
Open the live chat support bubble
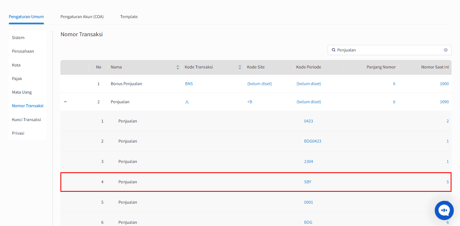tap(444, 210)
